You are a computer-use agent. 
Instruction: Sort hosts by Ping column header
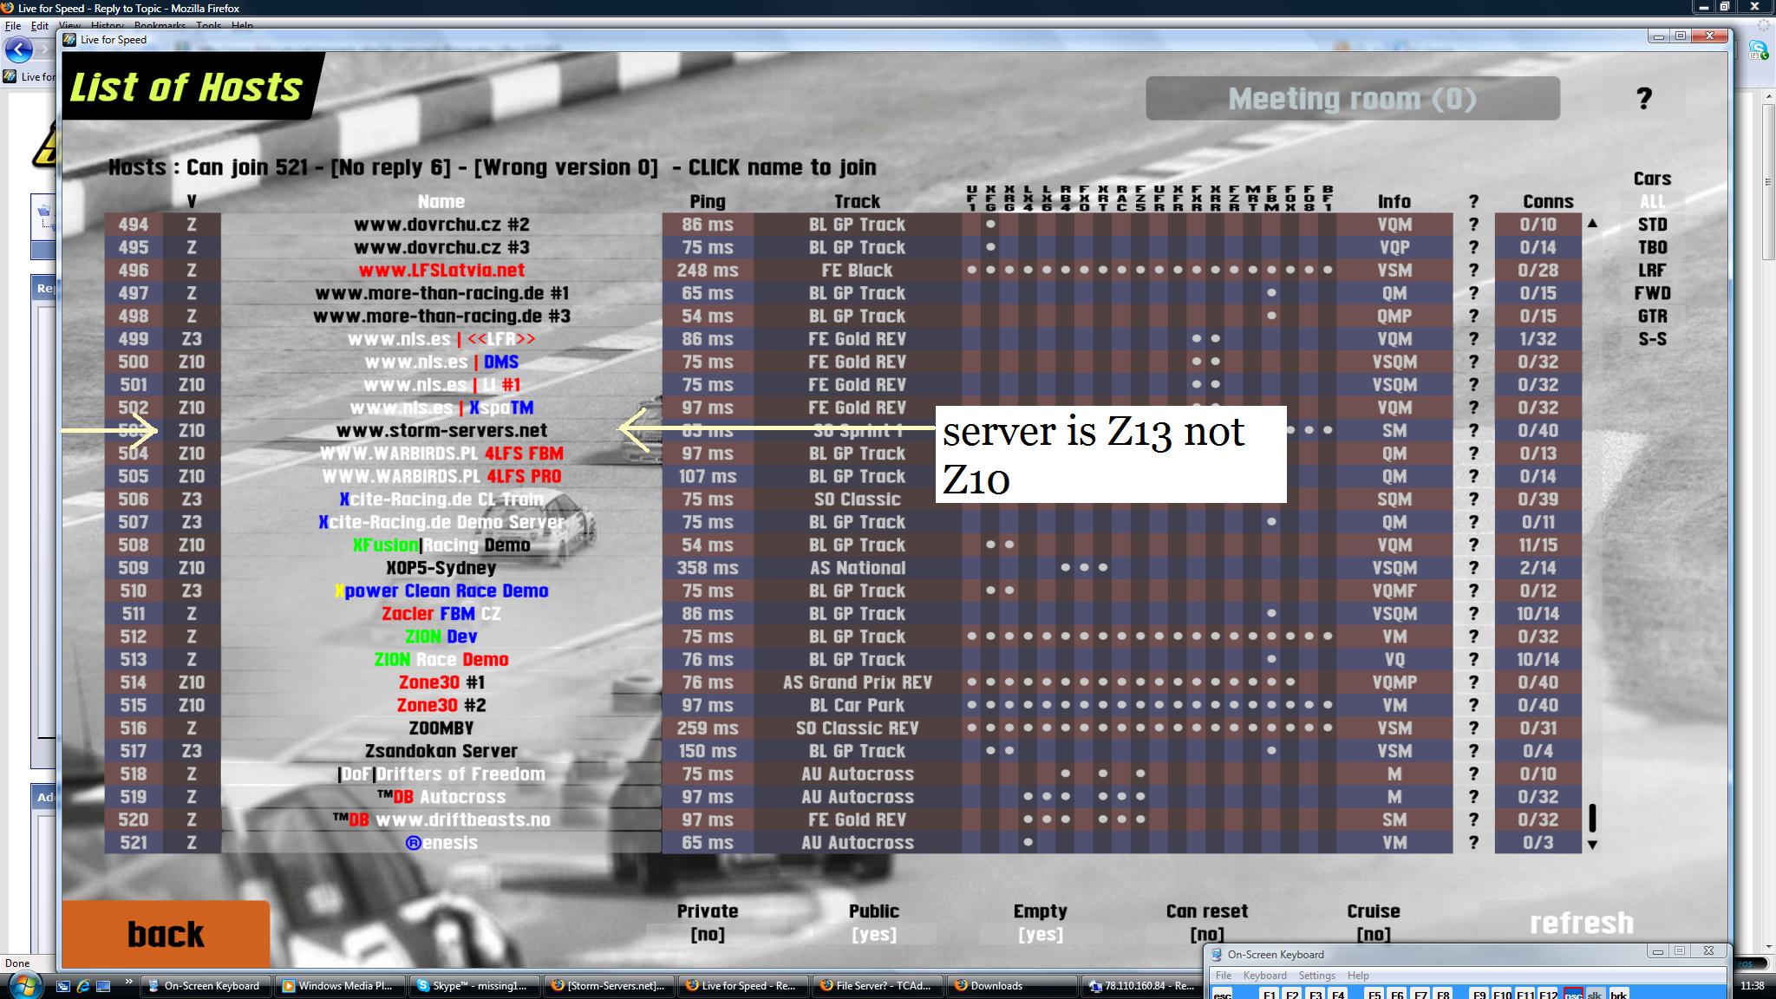point(707,201)
